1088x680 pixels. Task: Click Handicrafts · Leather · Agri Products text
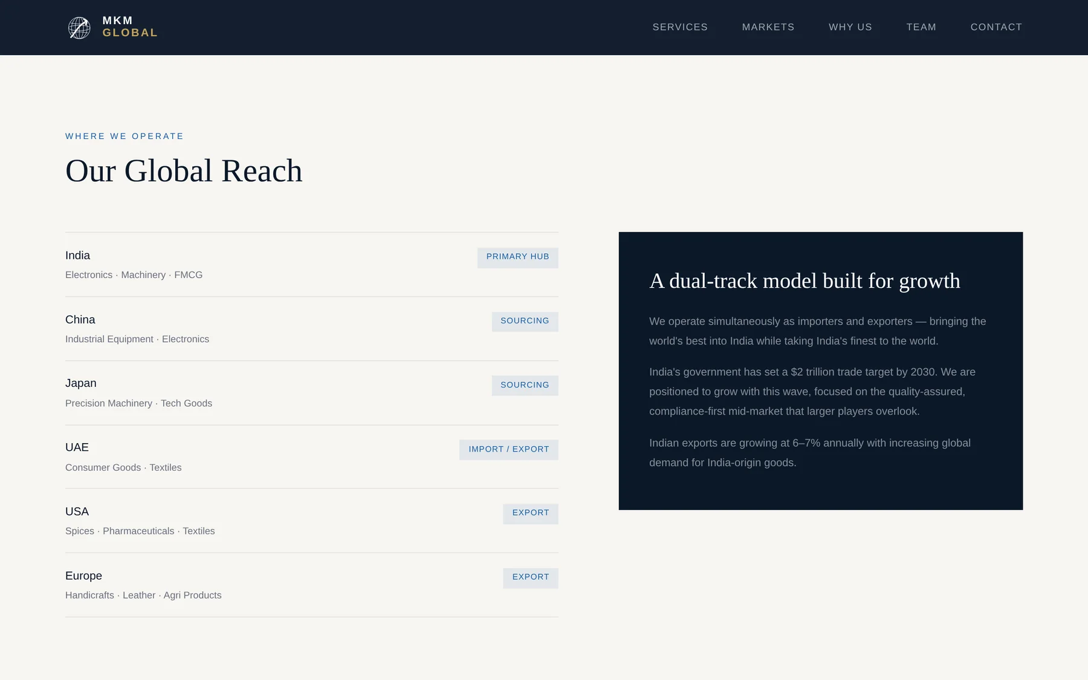click(143, 595)
